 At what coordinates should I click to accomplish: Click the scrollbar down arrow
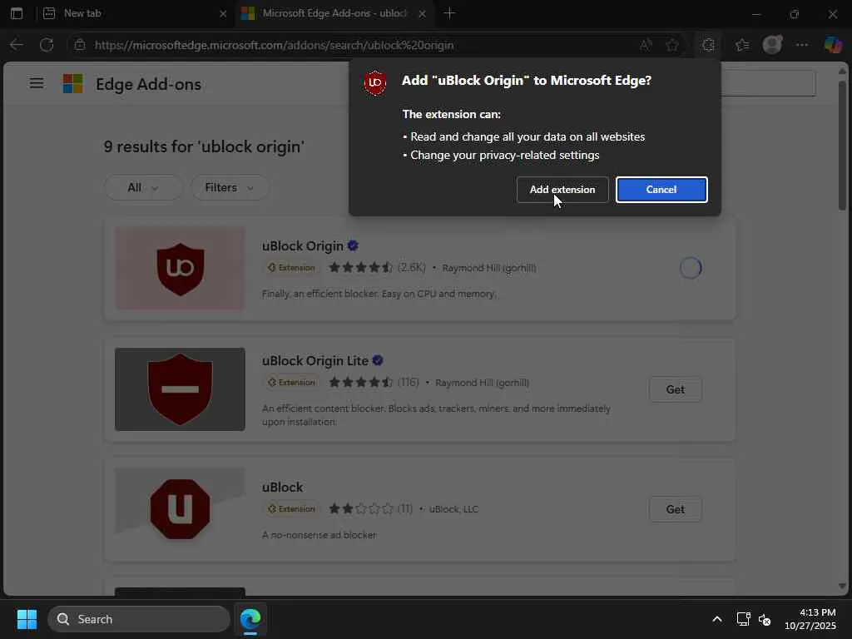(842, 587)
